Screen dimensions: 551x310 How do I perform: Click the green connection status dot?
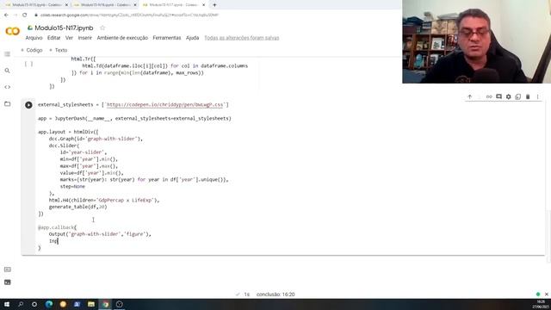point(538,294)
